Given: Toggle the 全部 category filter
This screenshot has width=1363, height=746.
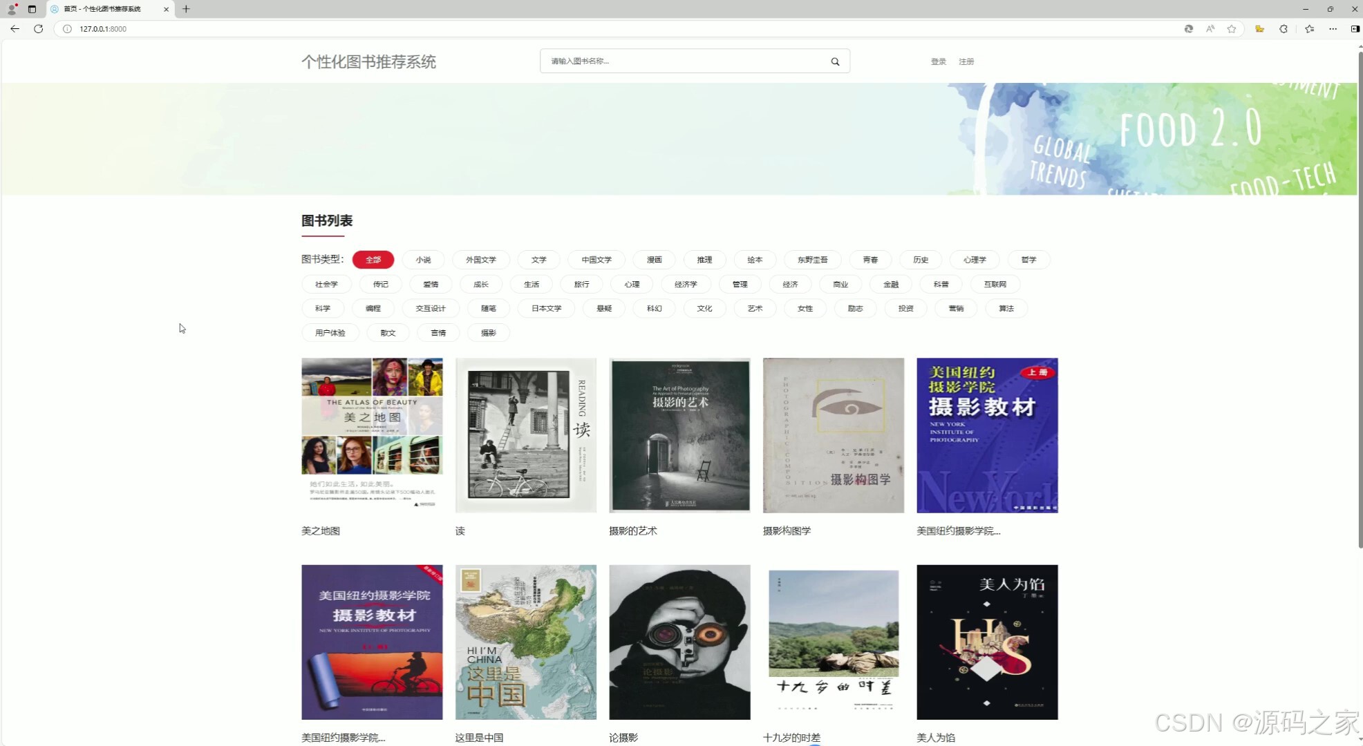Looking at the screenshot, I should point(373,260).
